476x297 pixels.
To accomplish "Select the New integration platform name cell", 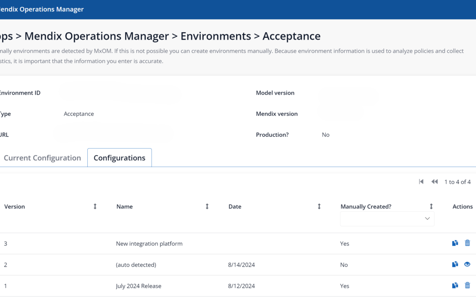I will 149,244.
